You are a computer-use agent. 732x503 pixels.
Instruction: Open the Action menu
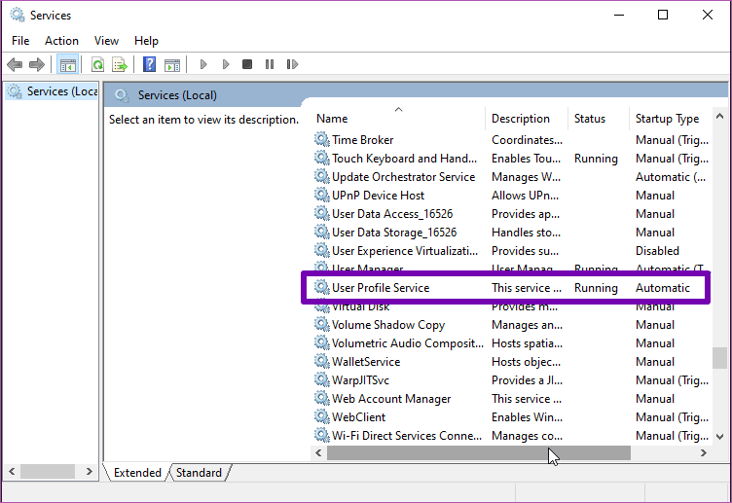pos(61,41)
